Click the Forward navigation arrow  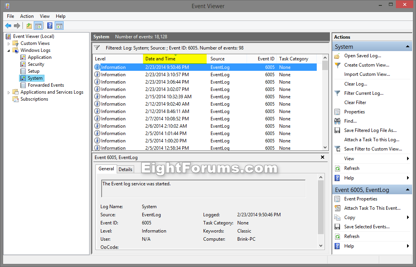pos(17,26)
